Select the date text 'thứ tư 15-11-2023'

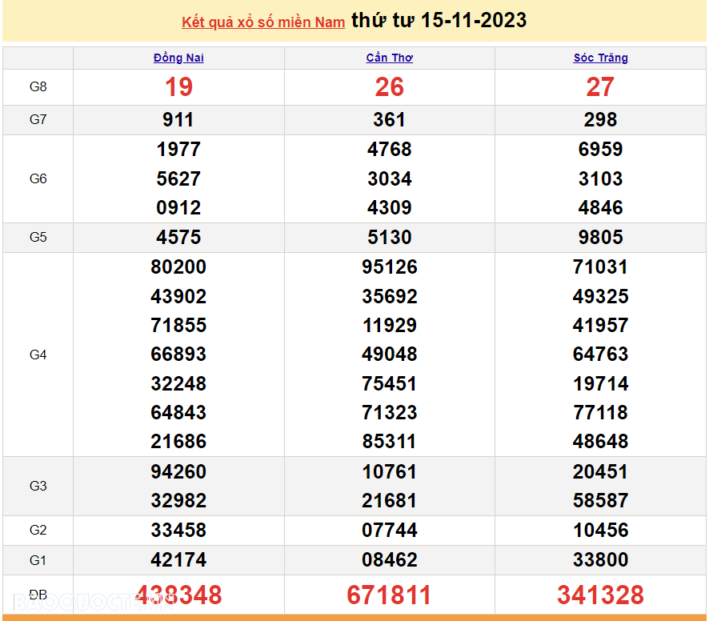pos(439,20)
